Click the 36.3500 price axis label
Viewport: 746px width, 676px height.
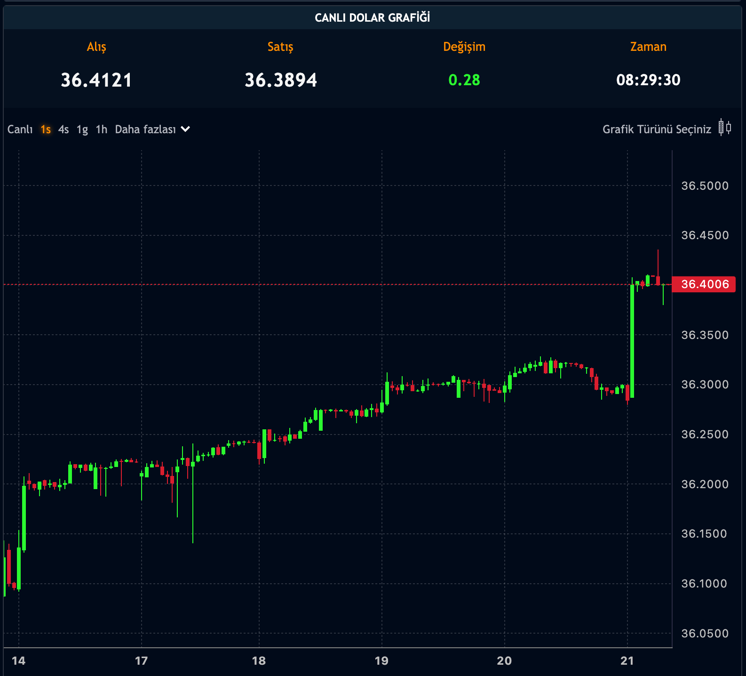tap(705, 335)
